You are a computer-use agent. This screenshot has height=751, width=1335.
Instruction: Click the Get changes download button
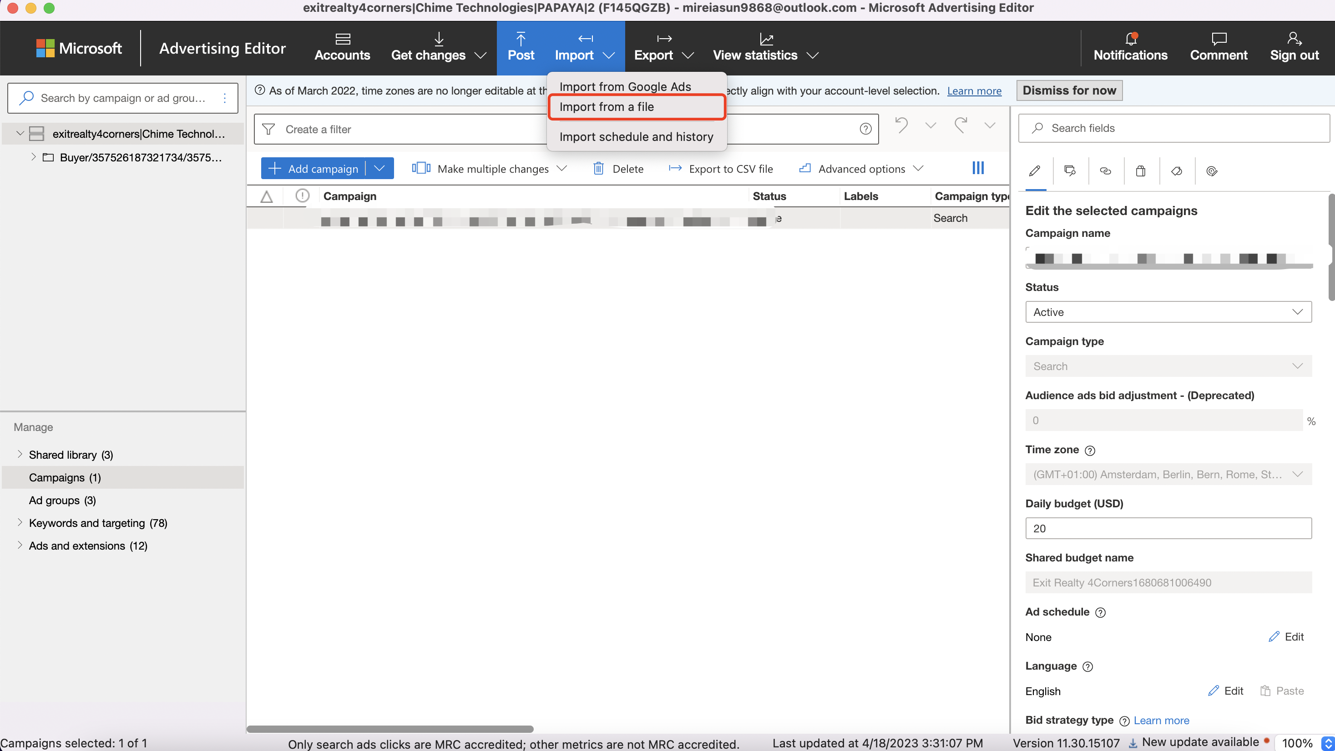click(428, 47)
